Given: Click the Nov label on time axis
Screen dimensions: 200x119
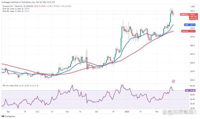Looking at the screenshot, I should pyautogui.click(x=67, y=112).
